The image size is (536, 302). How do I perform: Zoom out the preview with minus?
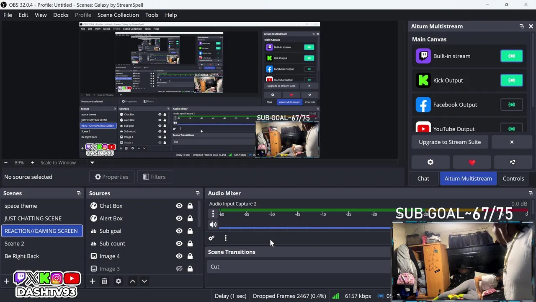(x=6, y=162)
